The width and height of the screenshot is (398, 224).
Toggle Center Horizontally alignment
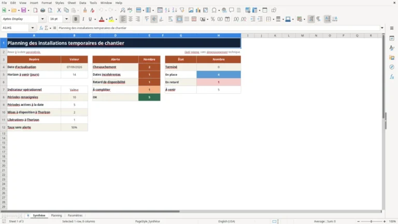coord(131,19)
